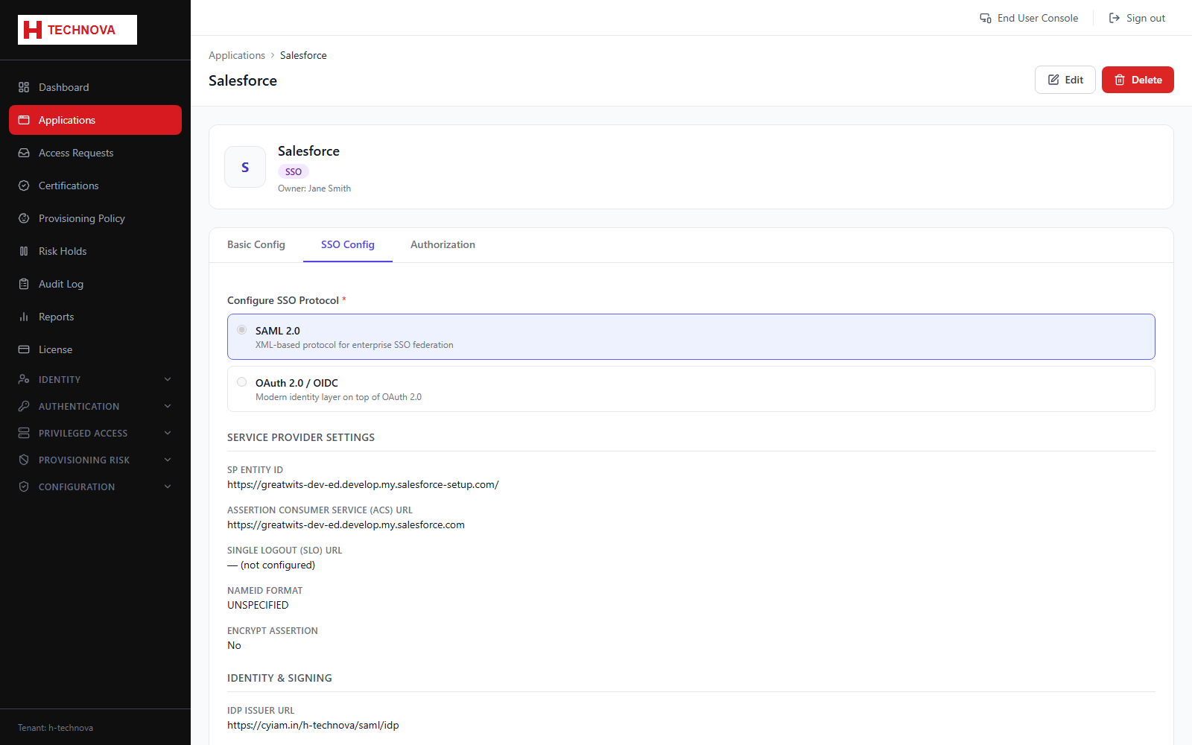Expand the Privileged Access section chevron
This screenshot has width=1192, height=745.
coord(168,433)
